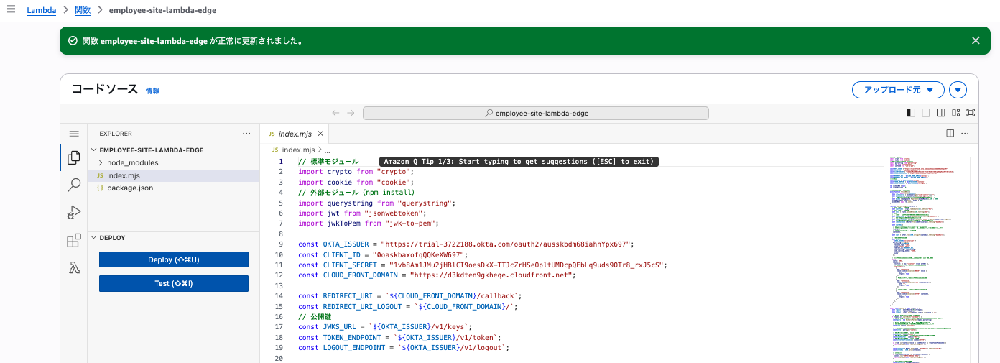Click the employee-site-lambda-edge breadcrumb text
Image resolution: width=1000 pixels, height=363 pixels.
pyautogui.click(x=162, y=11)
